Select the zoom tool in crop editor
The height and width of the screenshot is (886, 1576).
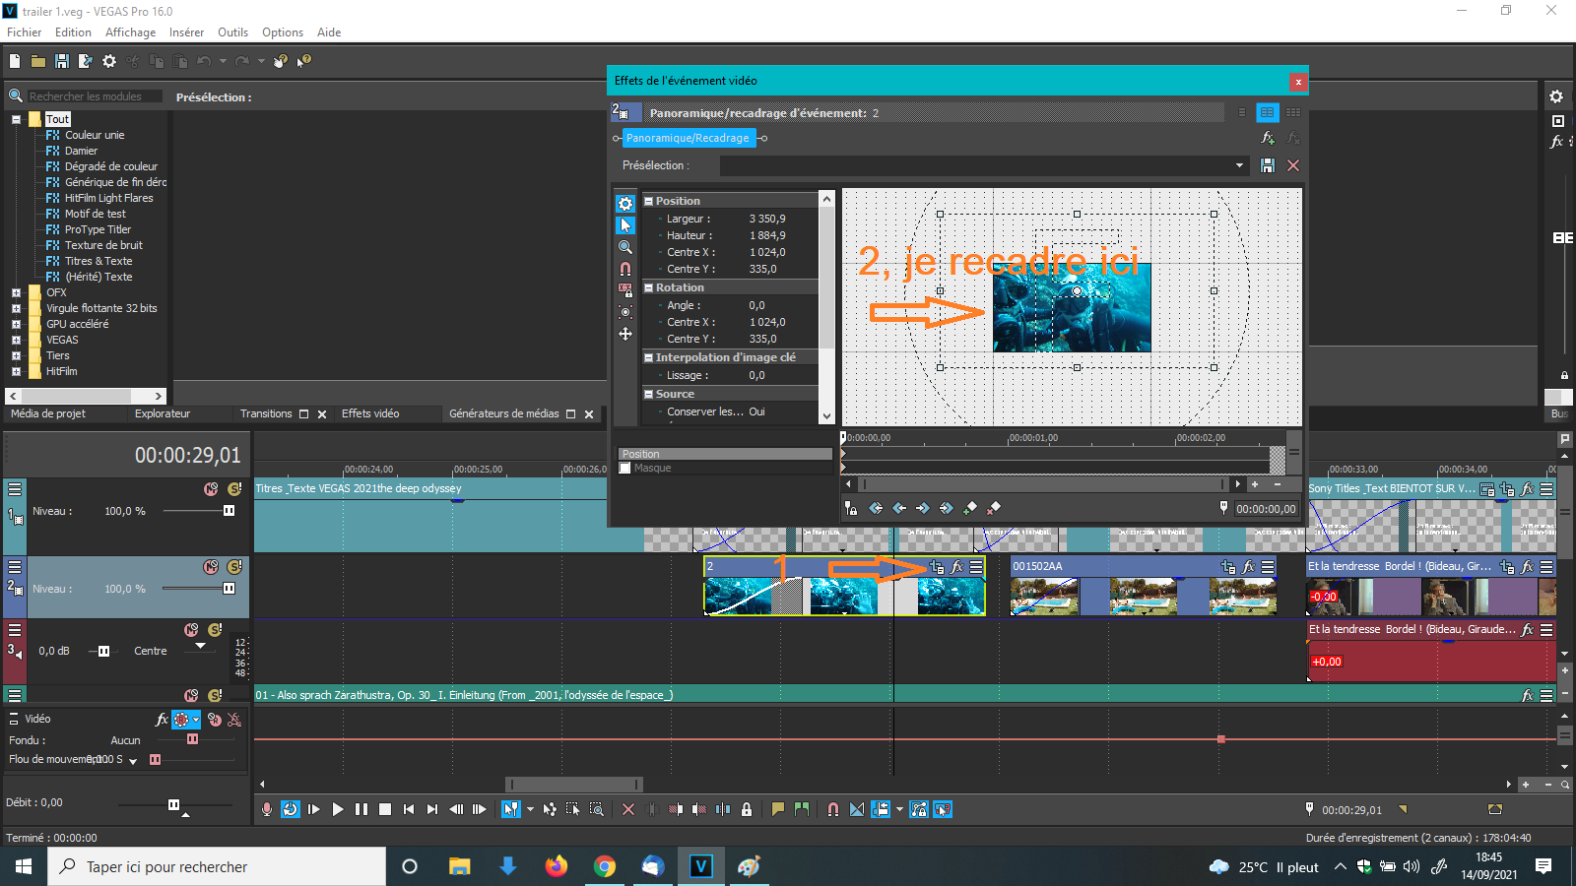tap(625, 247)
